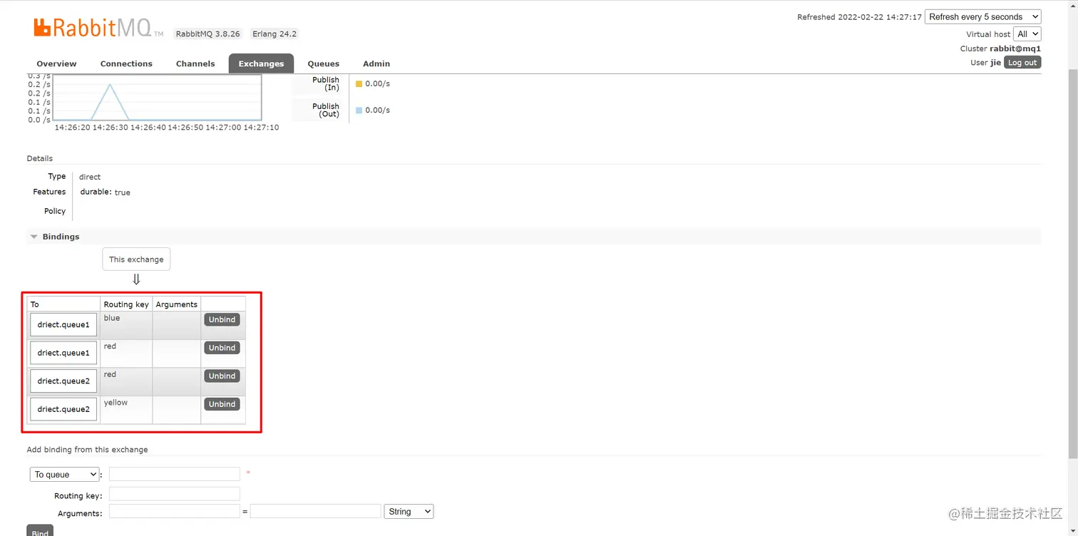This screenshot has height=536, width=1078.
Task: Open the Virtual host dropdown
Action: click(1027, 33)
